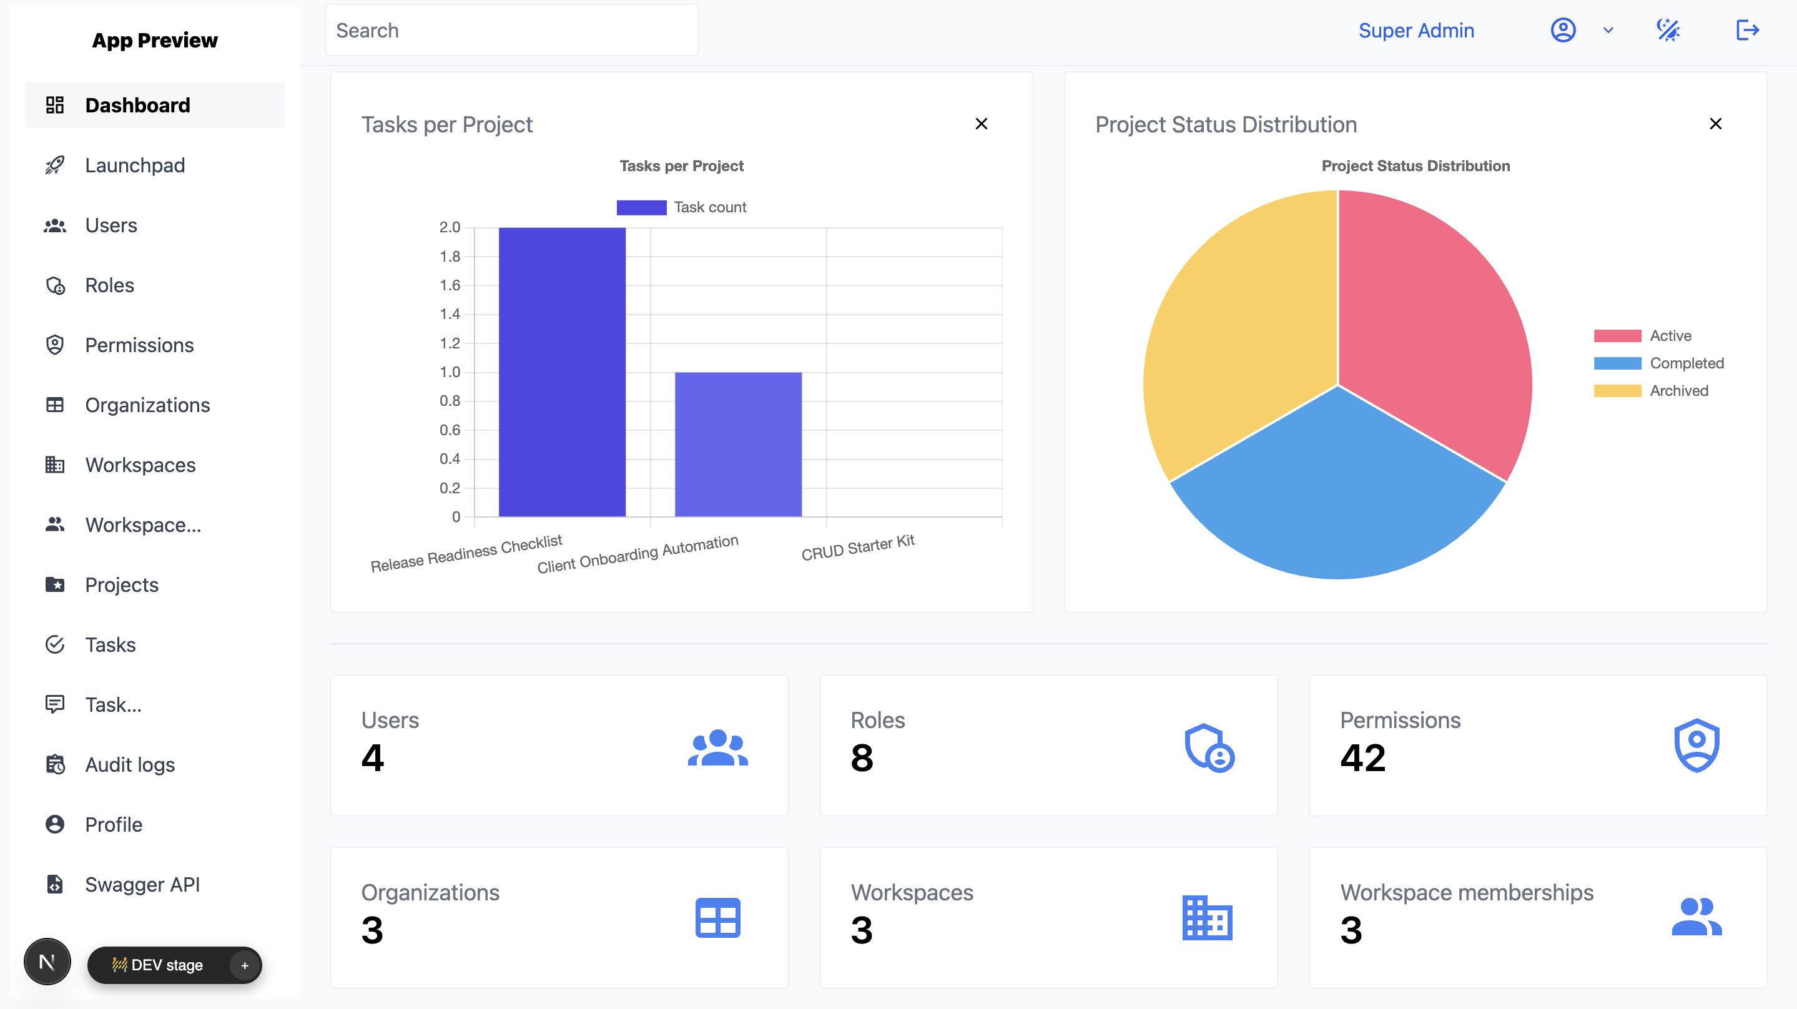Open Organizations using the grid icon
The height and width of the screenshot is (1009, 1797).
55,405
